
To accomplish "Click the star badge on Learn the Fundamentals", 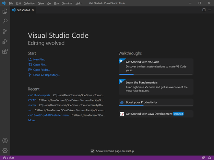I will [121, 82].
